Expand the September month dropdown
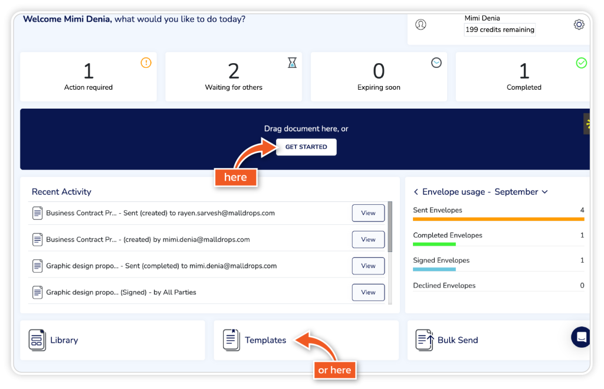Screen dimensions: 604x389 click(544, 192)
